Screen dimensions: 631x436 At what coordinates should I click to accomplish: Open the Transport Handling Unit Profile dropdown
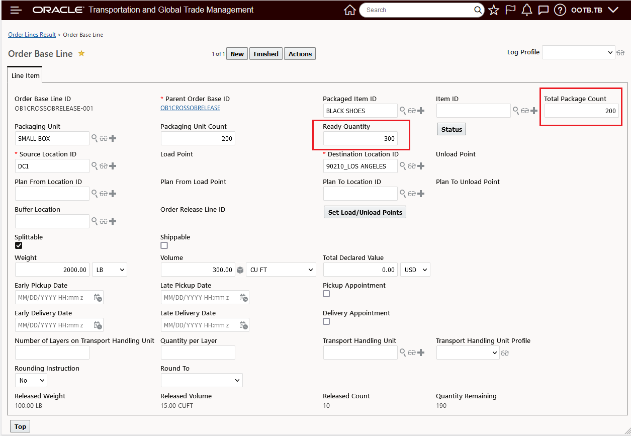[468, 353]
